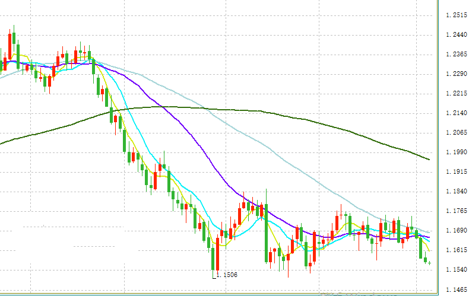Select the 1.1765 price scale value
Screen dimensions: 469x296
(x=456, y=211)
